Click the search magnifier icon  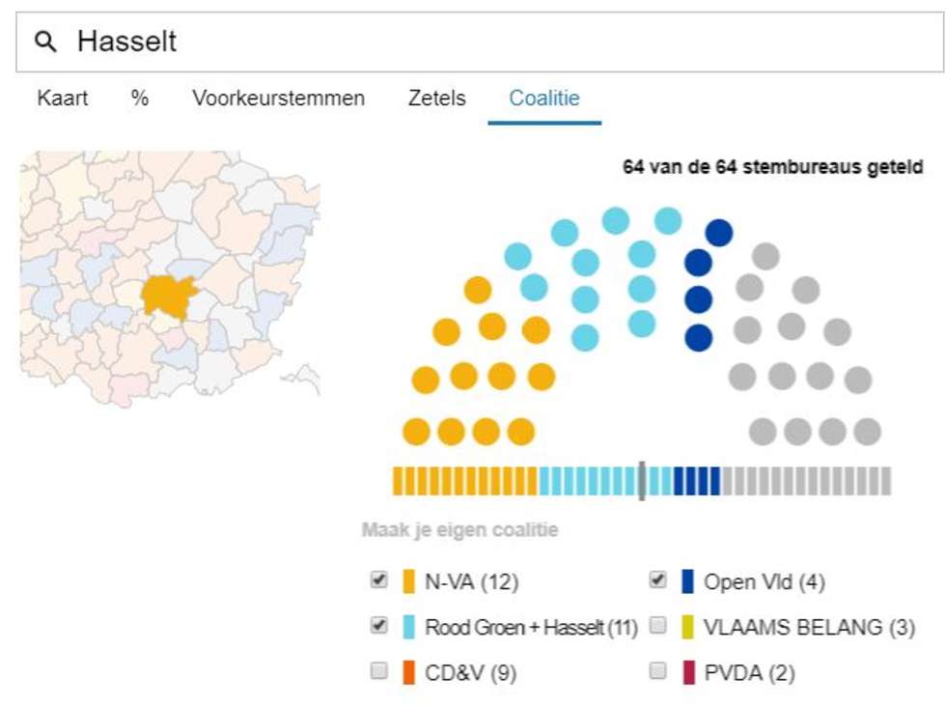click(45, 42)
